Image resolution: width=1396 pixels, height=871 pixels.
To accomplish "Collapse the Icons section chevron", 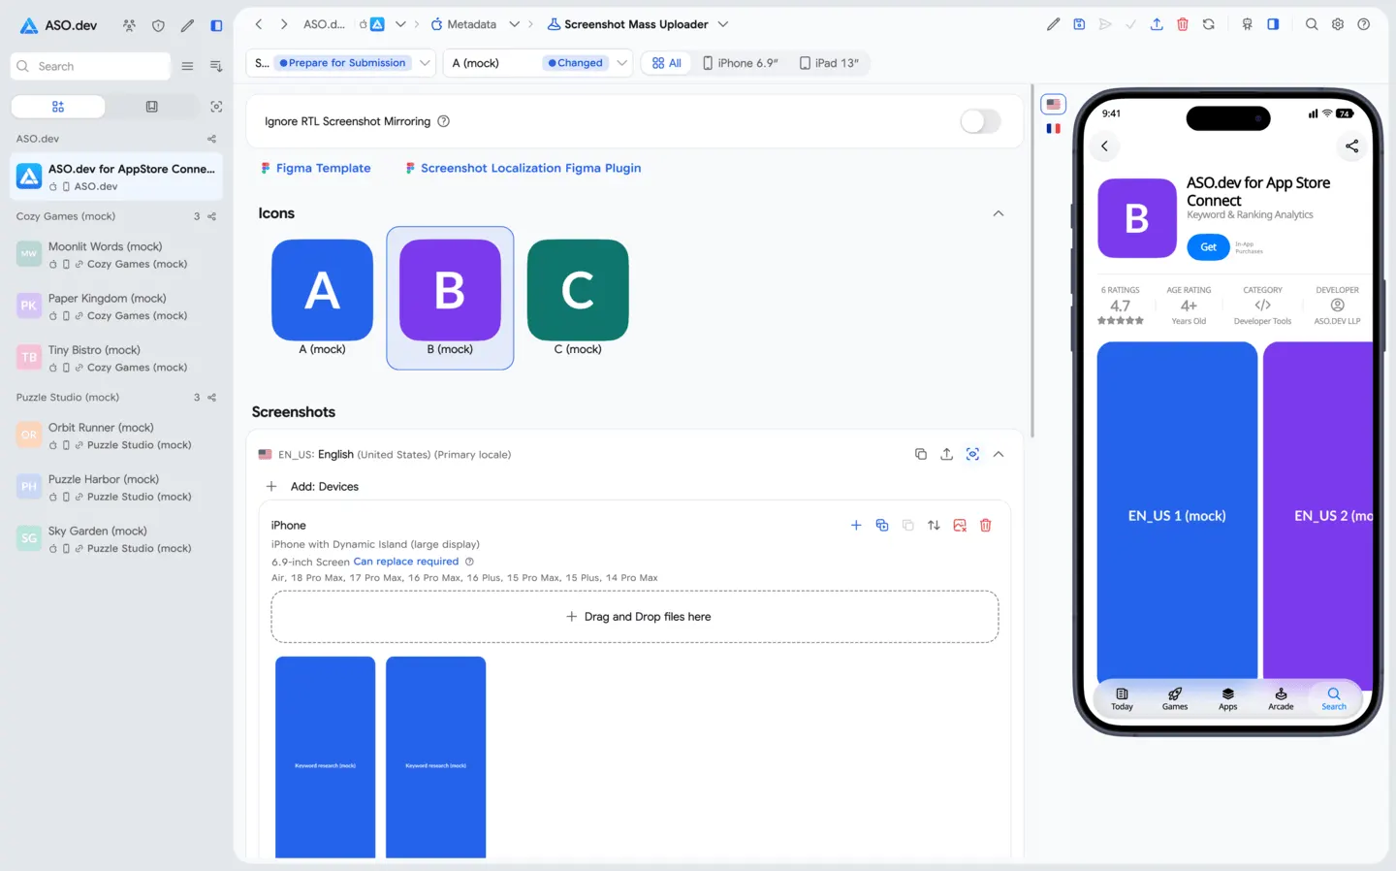I will (x=999, y=213).
